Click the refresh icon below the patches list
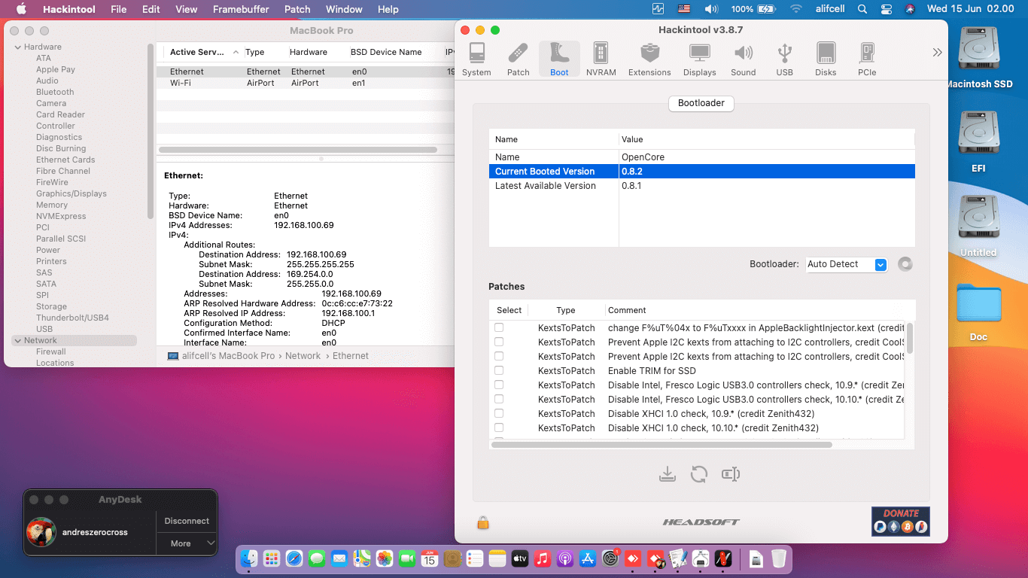This screenshot has width=1028, height=578. pos(699,474)
